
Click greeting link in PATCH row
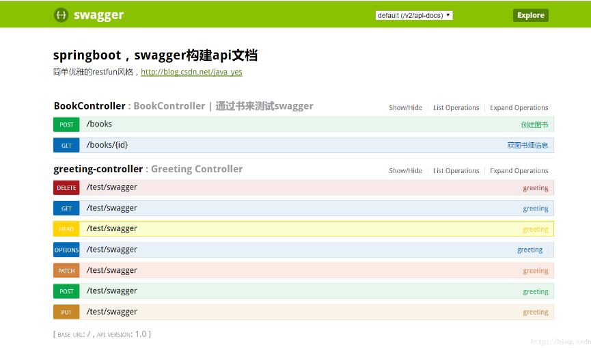click(536, 271)
